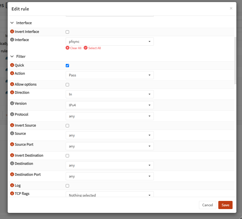Click the info icon for Destination Port
242x219 pixels.
pyautogui.click(x=12, y=174)
